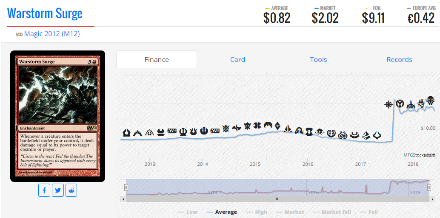Switch to the Records tab
Screen dimensions: 440x218
(x=399, y=60)
